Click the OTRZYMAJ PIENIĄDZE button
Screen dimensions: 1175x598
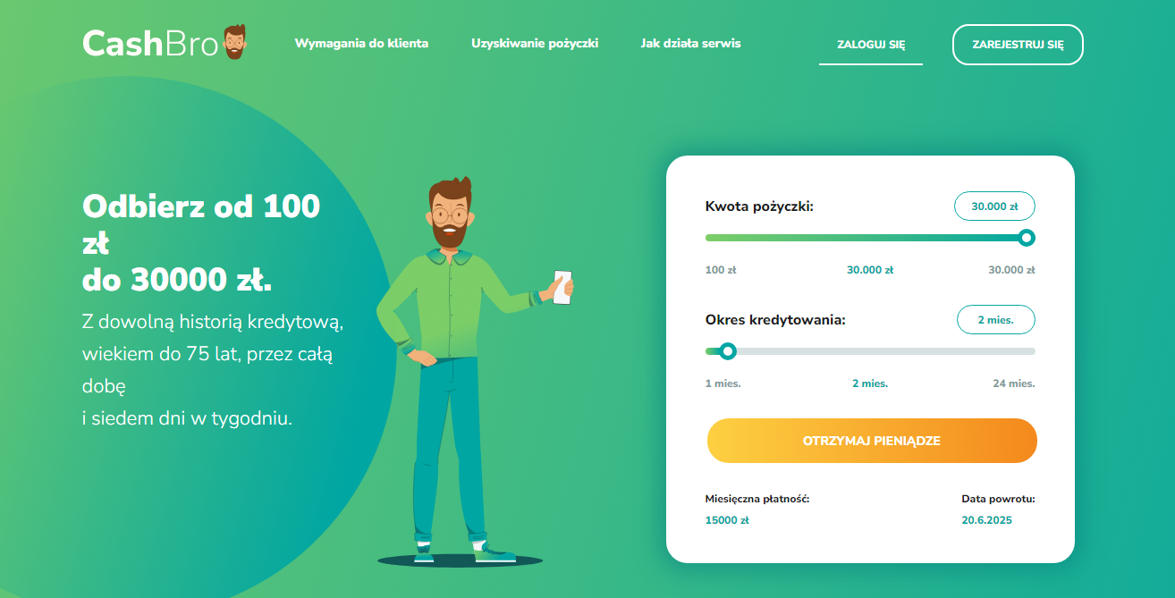coord(872,441)
